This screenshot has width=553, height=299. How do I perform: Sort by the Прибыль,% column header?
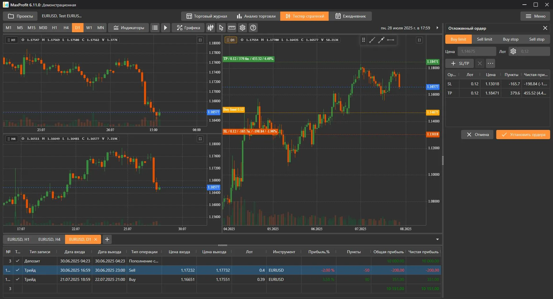coord(319,252)
